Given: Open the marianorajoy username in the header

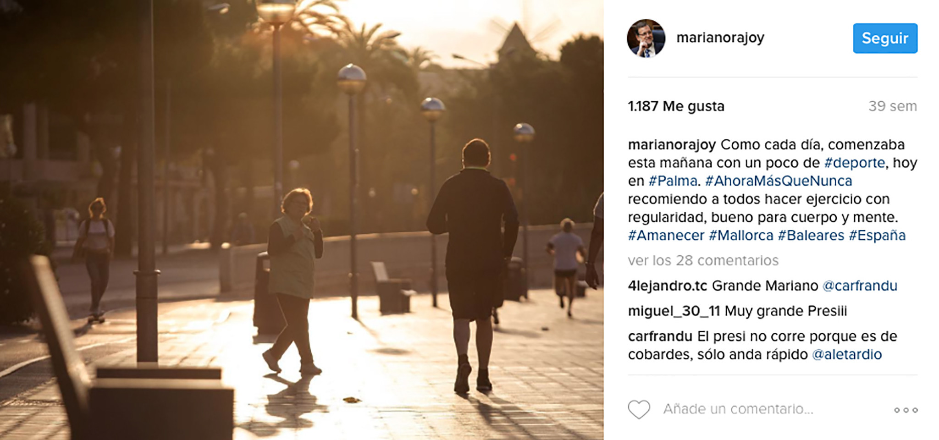Looking at the screenshot, I should click(720, 38).
